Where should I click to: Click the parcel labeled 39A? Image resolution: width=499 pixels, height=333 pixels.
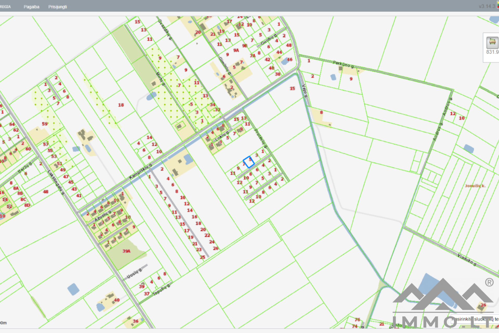tap(126, 251)
